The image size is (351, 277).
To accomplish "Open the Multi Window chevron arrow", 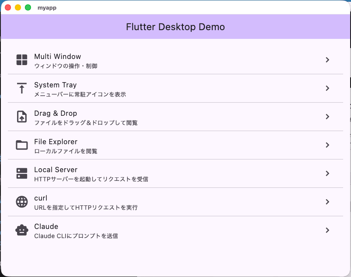I will click(x=327, y=60).
